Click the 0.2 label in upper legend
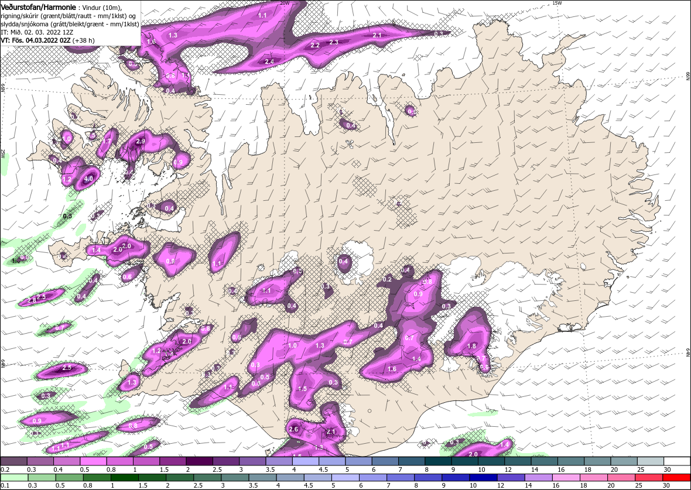The width and height of the screenshot is (691, 490). (x=5, y=470)
